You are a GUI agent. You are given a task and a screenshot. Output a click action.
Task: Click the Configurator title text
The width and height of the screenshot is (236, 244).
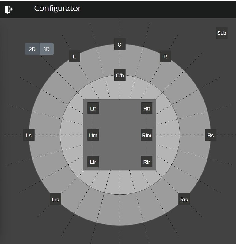[x=58, y=9]
